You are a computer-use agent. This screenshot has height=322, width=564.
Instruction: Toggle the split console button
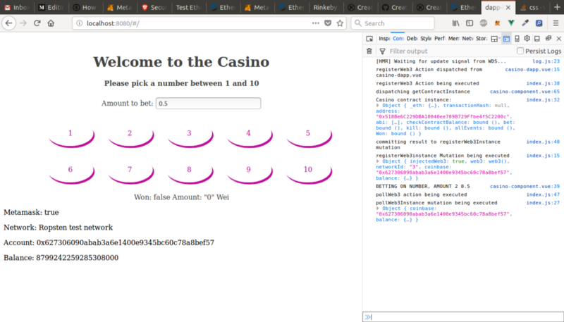[x=506, y=39]
